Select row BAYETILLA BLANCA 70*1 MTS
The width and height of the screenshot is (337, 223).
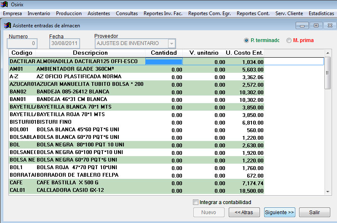tap(136, 107)
